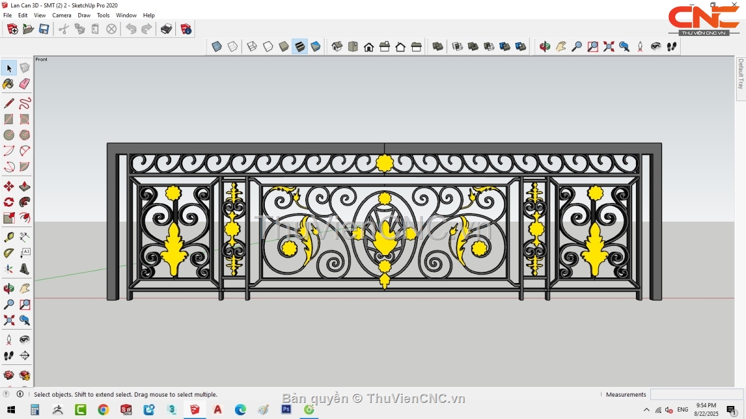This screenshot has width=746, height=419.
Task: Toggle X-Ray face style
Action: 216,47
